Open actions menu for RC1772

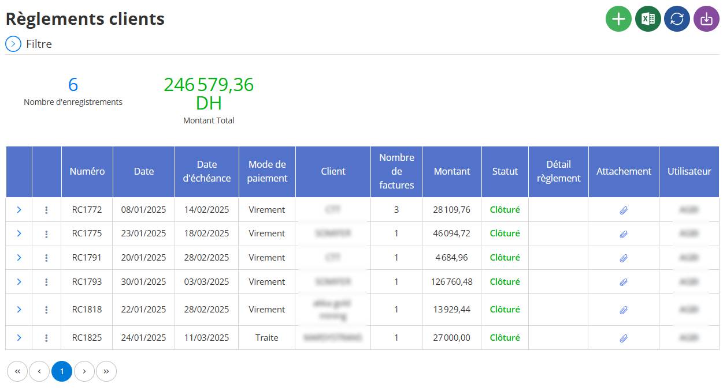click(46, 210)
